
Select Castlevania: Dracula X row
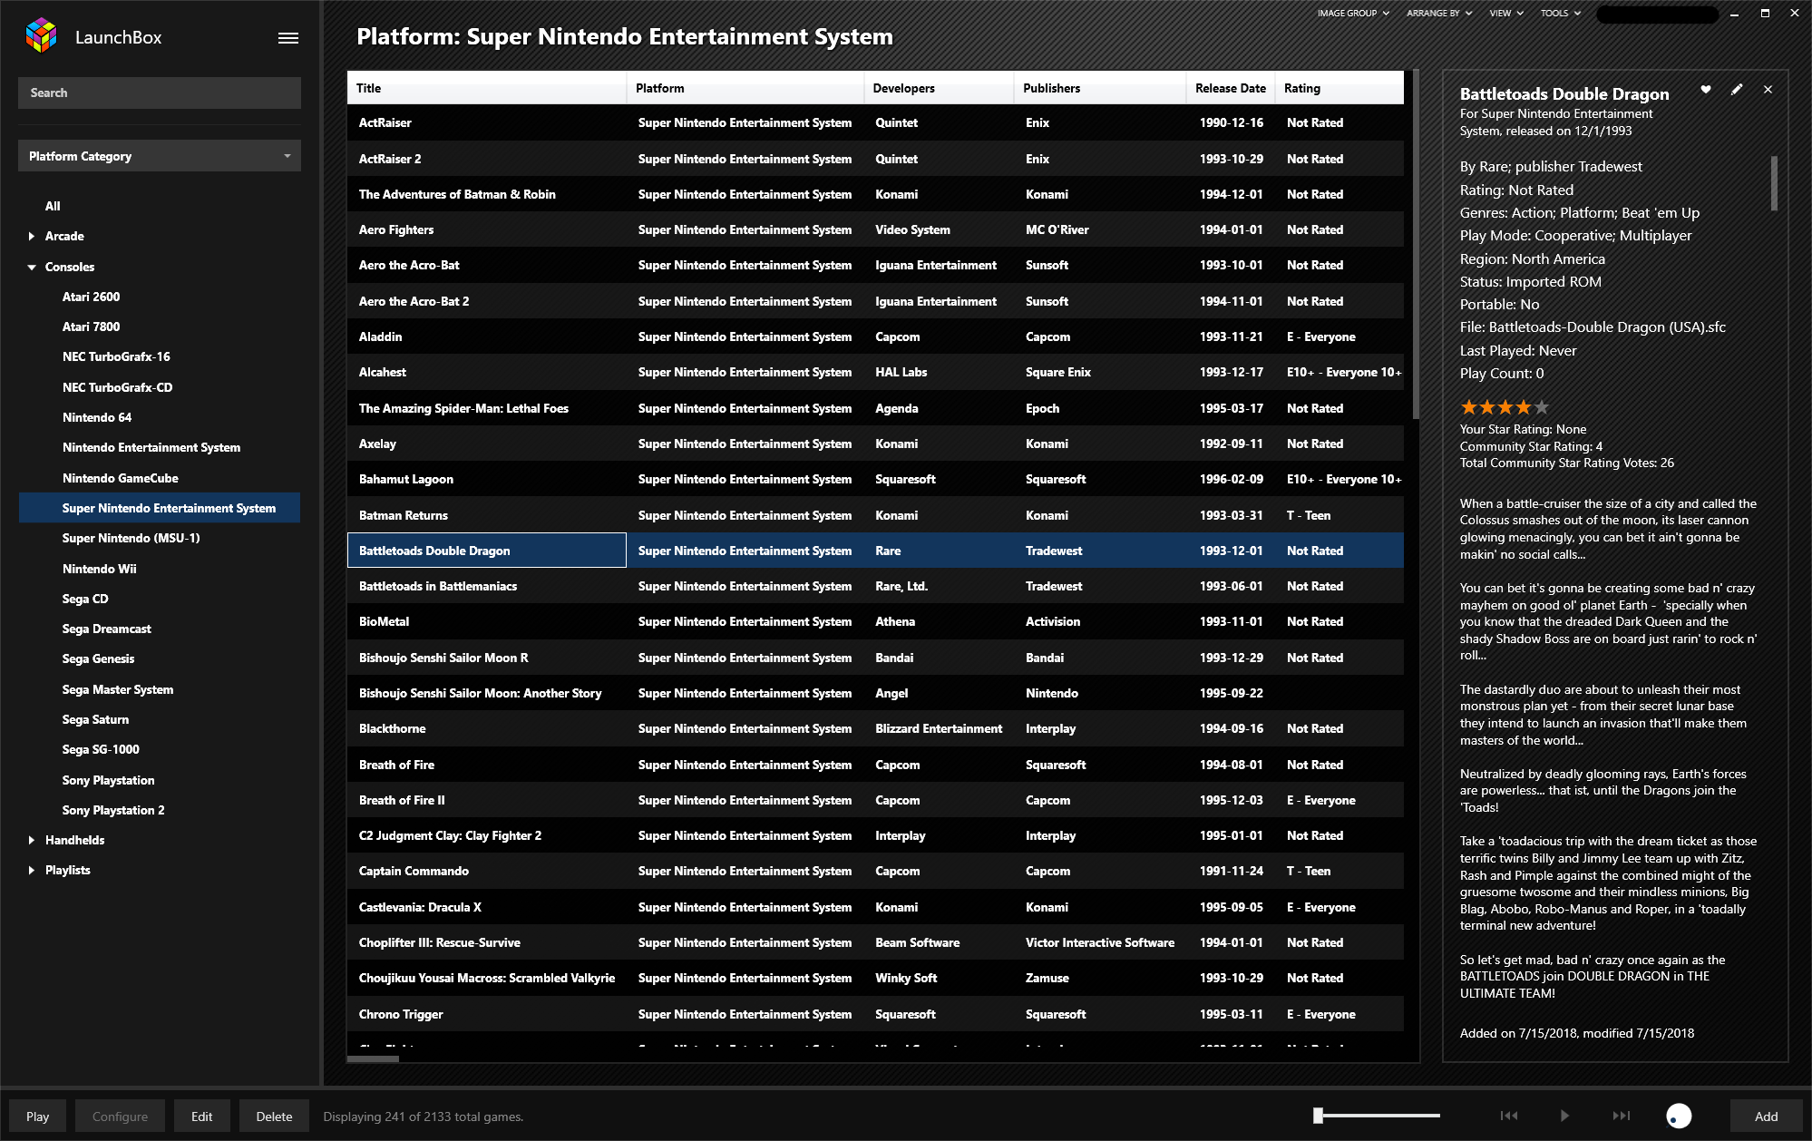(x=875, y=907)
